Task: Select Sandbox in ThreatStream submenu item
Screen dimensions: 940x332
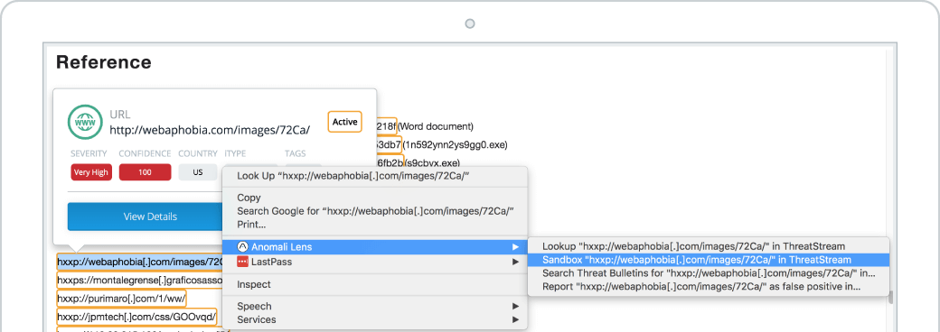Action: click(x=709, y=260)
